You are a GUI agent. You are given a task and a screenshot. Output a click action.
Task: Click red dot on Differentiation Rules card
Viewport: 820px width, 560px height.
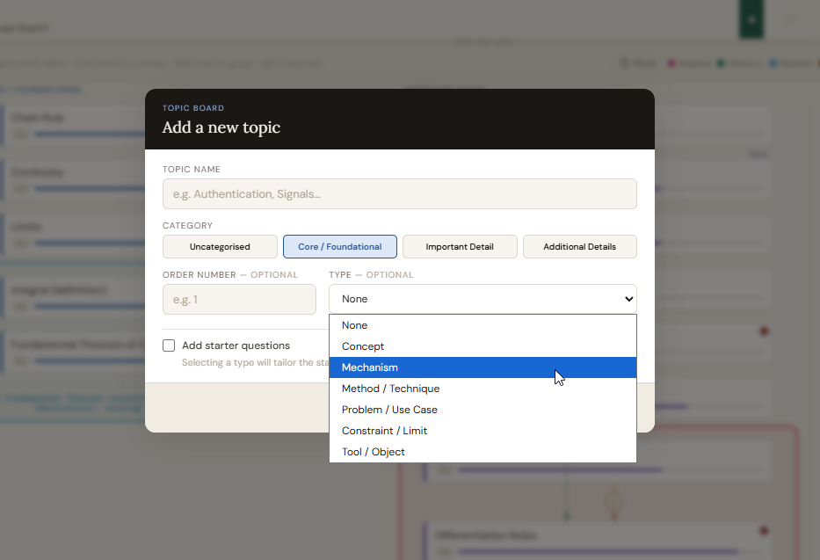click(x=763, y=531)
